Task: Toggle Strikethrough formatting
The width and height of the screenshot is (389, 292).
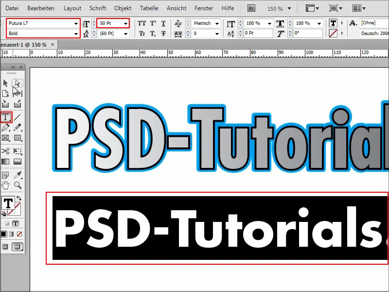Action: (163, 33)
